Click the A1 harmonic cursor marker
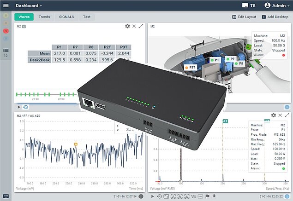This screenshot has width=293, height=201. 226,121
